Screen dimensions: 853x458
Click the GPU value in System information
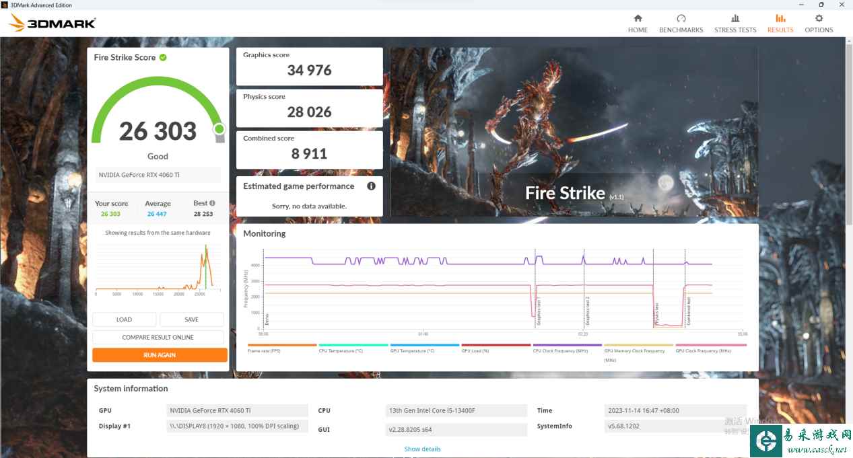pyautogui.click(x=237, y=410)
